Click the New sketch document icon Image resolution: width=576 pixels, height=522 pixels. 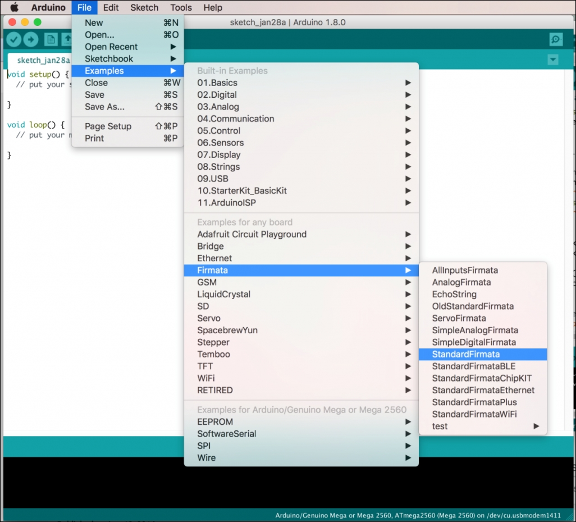51,39
